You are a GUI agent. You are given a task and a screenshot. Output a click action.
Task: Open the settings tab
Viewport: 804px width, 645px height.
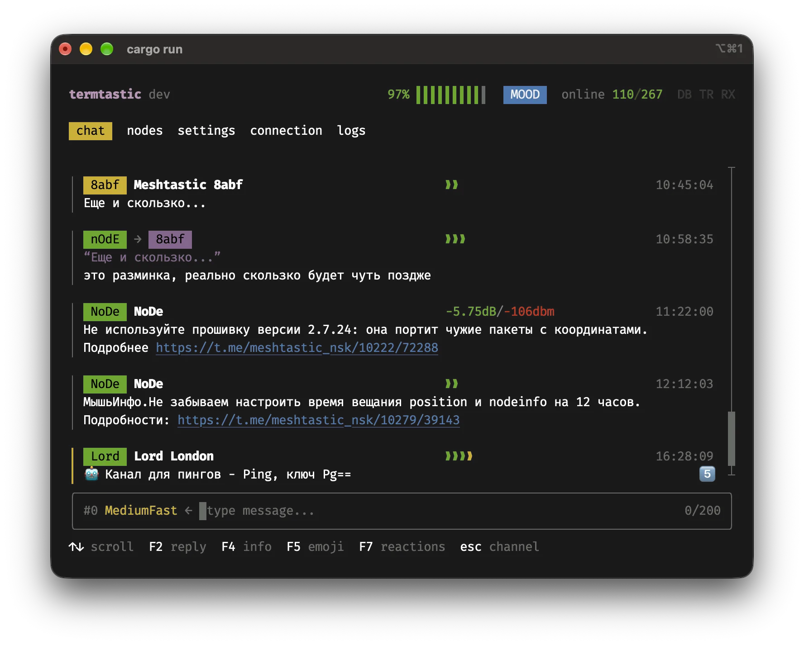206,131
